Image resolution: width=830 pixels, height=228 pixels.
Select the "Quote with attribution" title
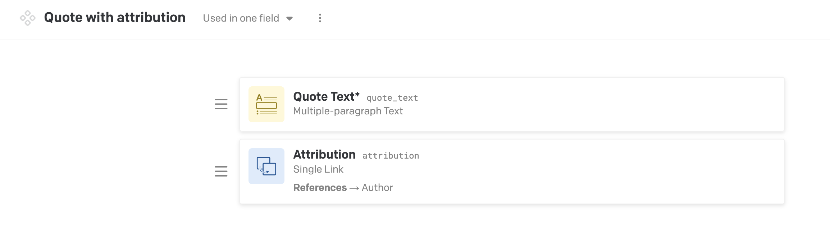(x=115, y=18)
